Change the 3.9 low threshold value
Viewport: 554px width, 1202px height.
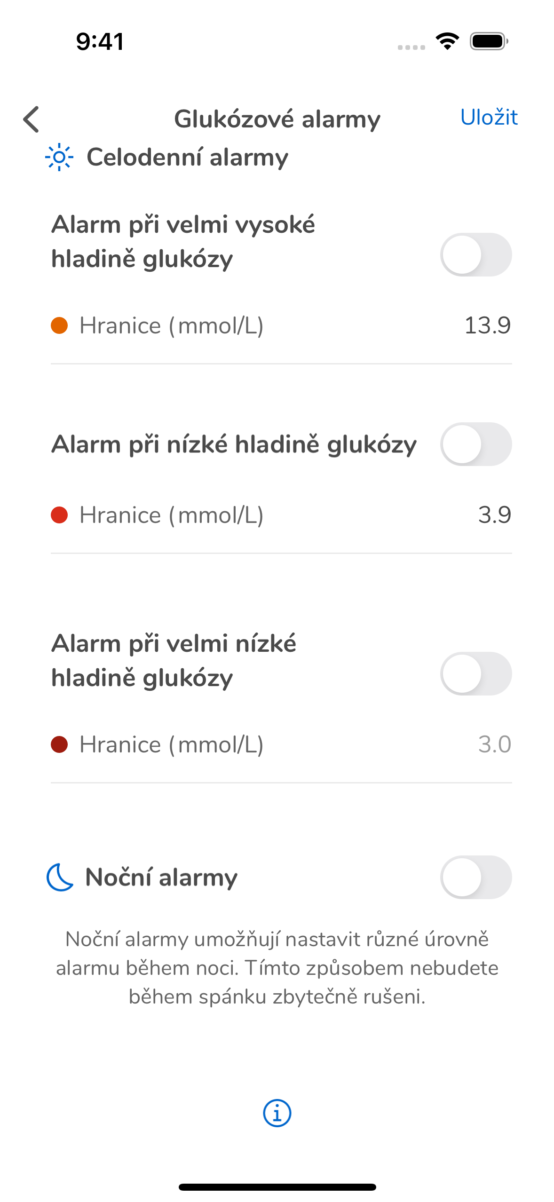click(495, 515)
